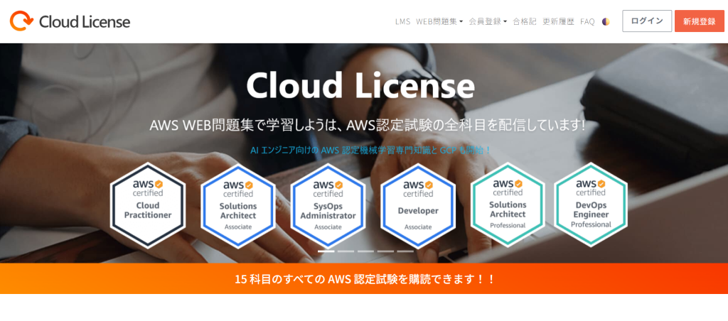Click the Cloud License orange arrow logo
This screenshot has height=321, width=728.
coord(21,21)
